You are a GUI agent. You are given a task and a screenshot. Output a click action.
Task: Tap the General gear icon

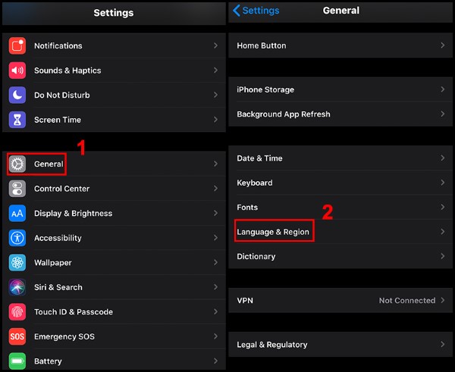pyautogui.click(x=17, y=164)
